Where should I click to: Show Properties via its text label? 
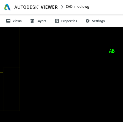(x=69, y=21)
